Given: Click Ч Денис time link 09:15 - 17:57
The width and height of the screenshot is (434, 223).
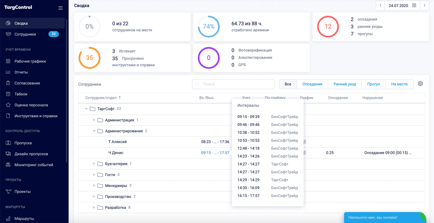Looking at the screenshot, I should [x=215, y=153].
